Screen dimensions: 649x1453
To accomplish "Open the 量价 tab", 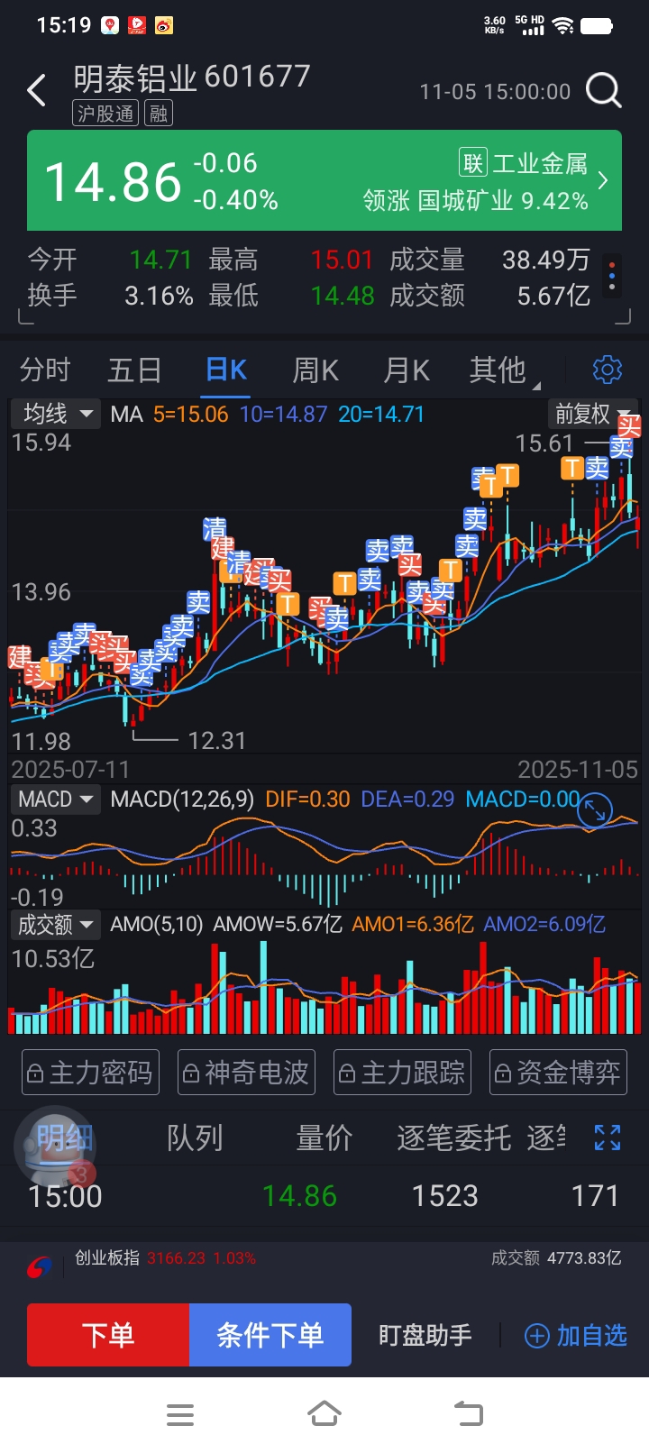I will click(324, 1138).
